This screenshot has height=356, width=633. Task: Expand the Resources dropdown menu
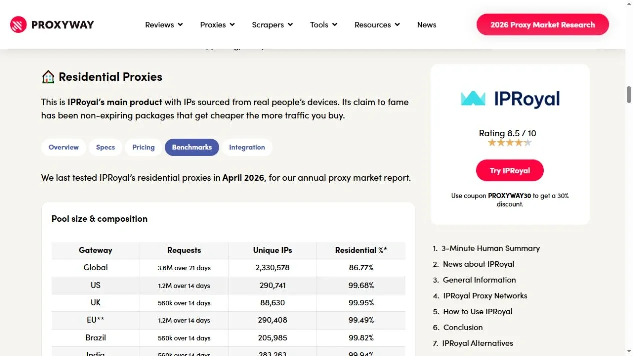pyautogui.click(x=377, y=25)
